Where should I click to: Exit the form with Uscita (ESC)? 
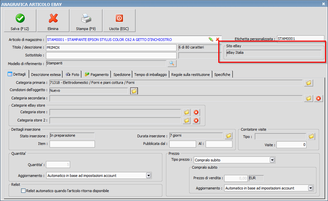(x=119, y=21)
